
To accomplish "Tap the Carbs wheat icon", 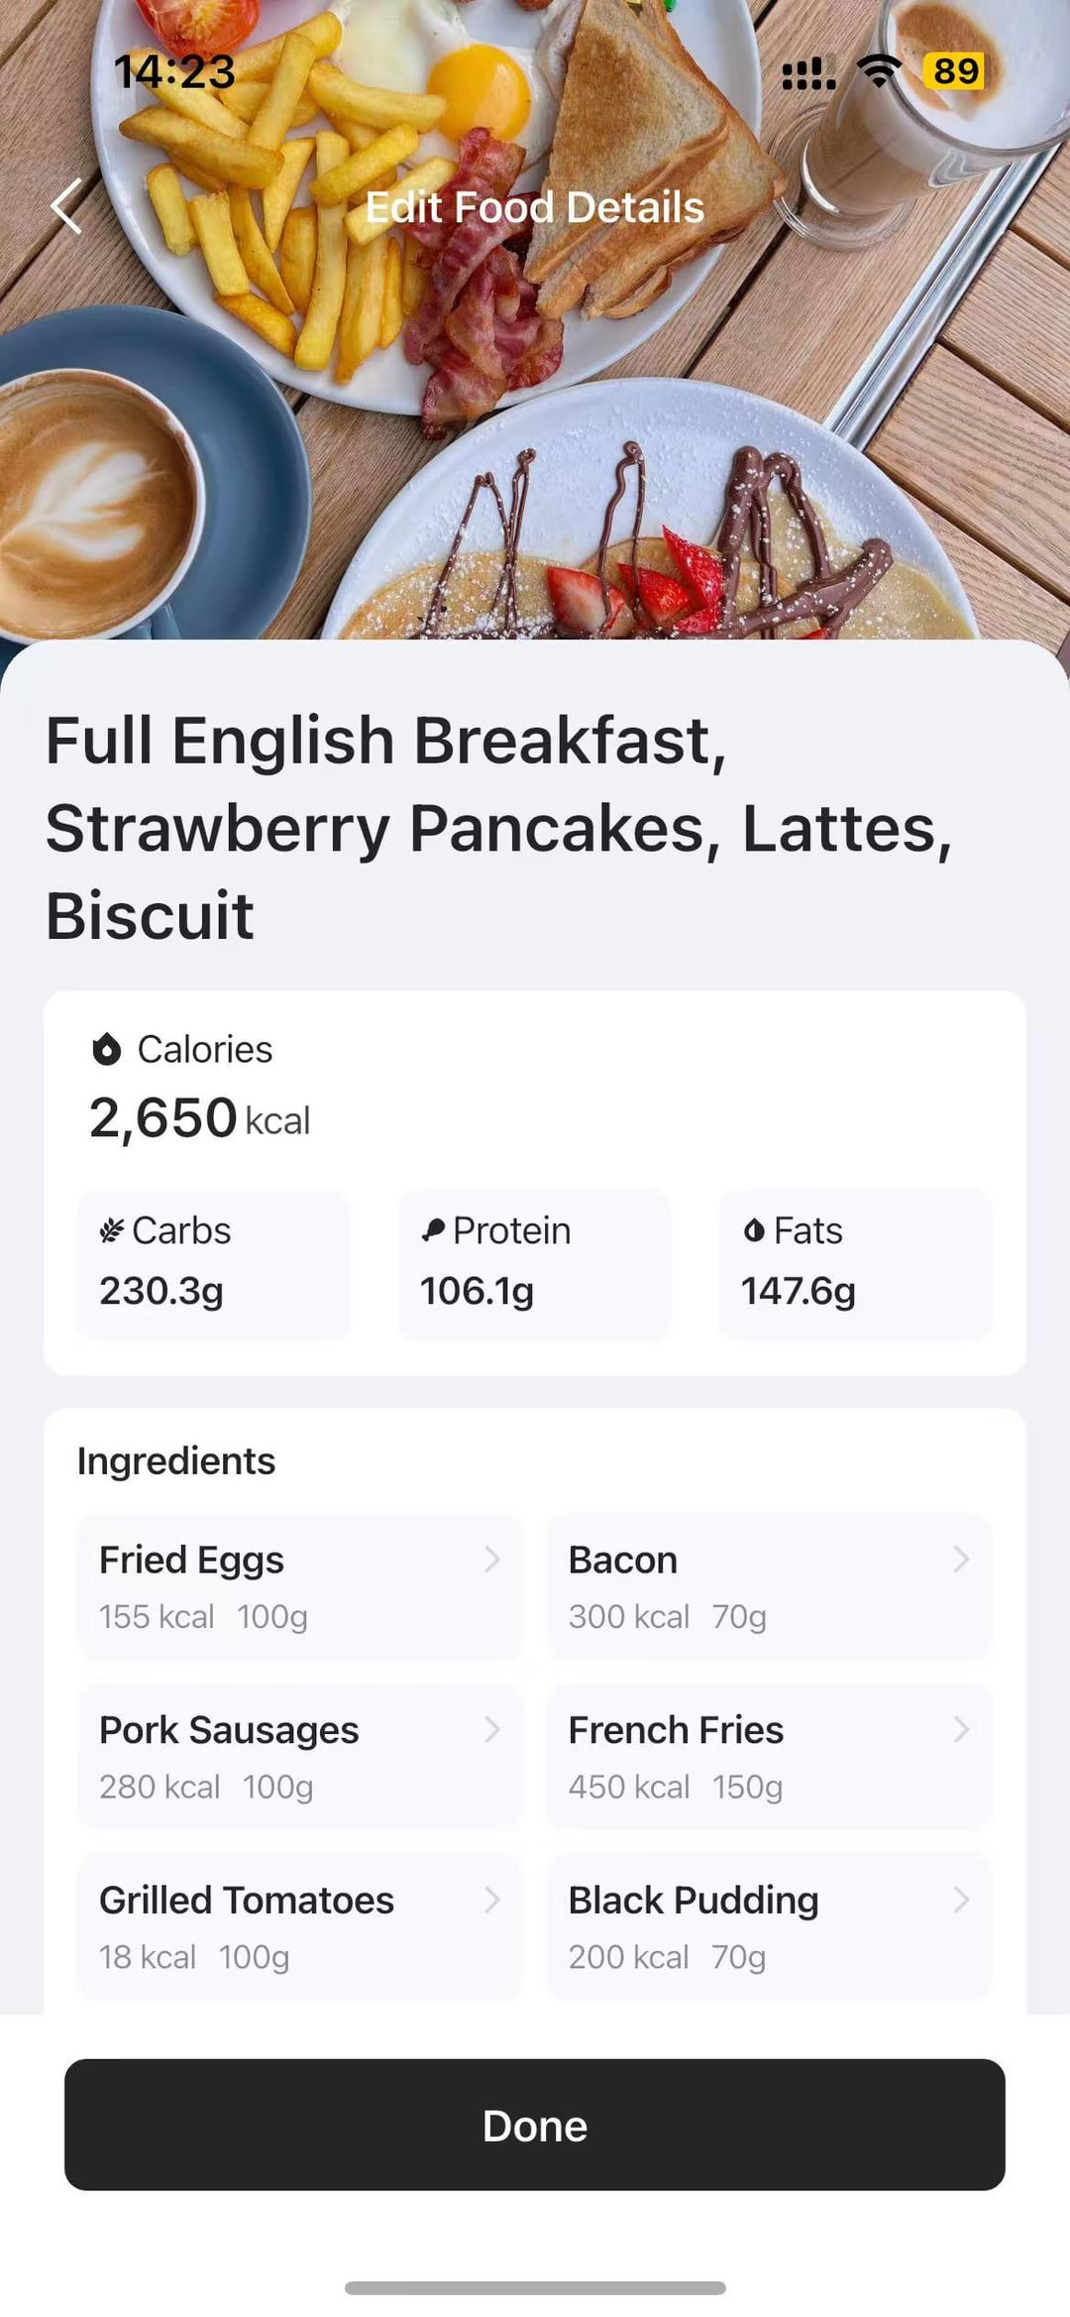I will click(111, 1230).
